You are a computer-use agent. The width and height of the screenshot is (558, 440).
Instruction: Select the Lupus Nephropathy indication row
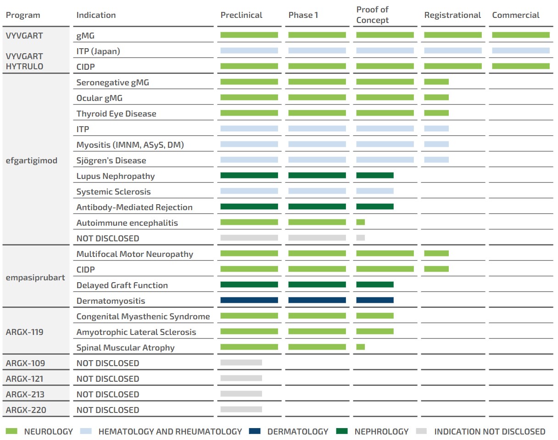(x=116, y=176)
